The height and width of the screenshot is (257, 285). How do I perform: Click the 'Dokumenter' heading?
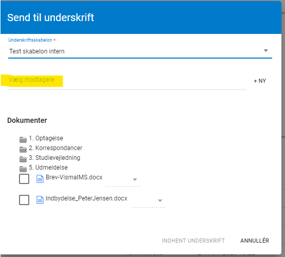27,120
